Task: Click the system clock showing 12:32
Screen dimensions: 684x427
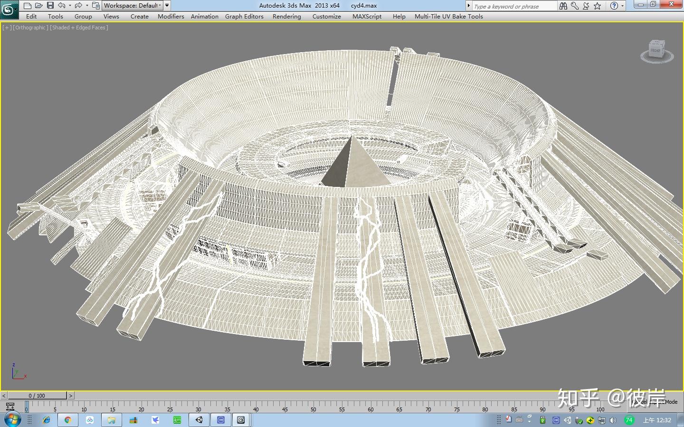Action: pos(657,420)
